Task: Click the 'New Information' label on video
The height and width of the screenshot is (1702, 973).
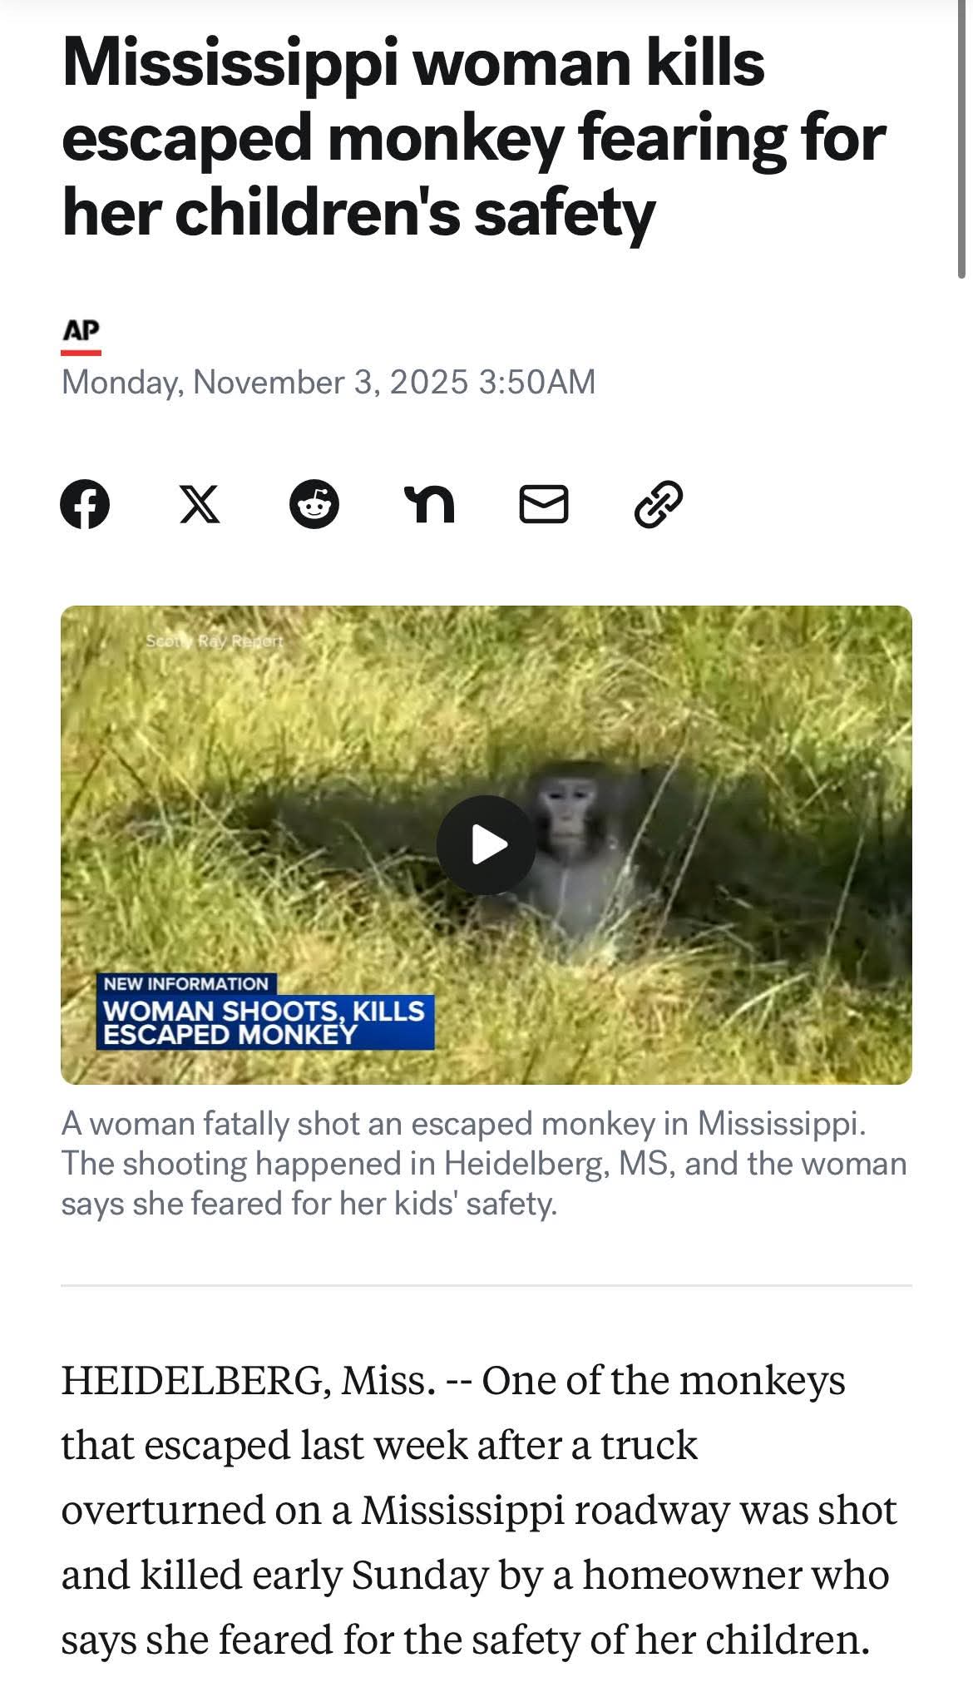Action: pyautogui.click(x=186, y=984)
